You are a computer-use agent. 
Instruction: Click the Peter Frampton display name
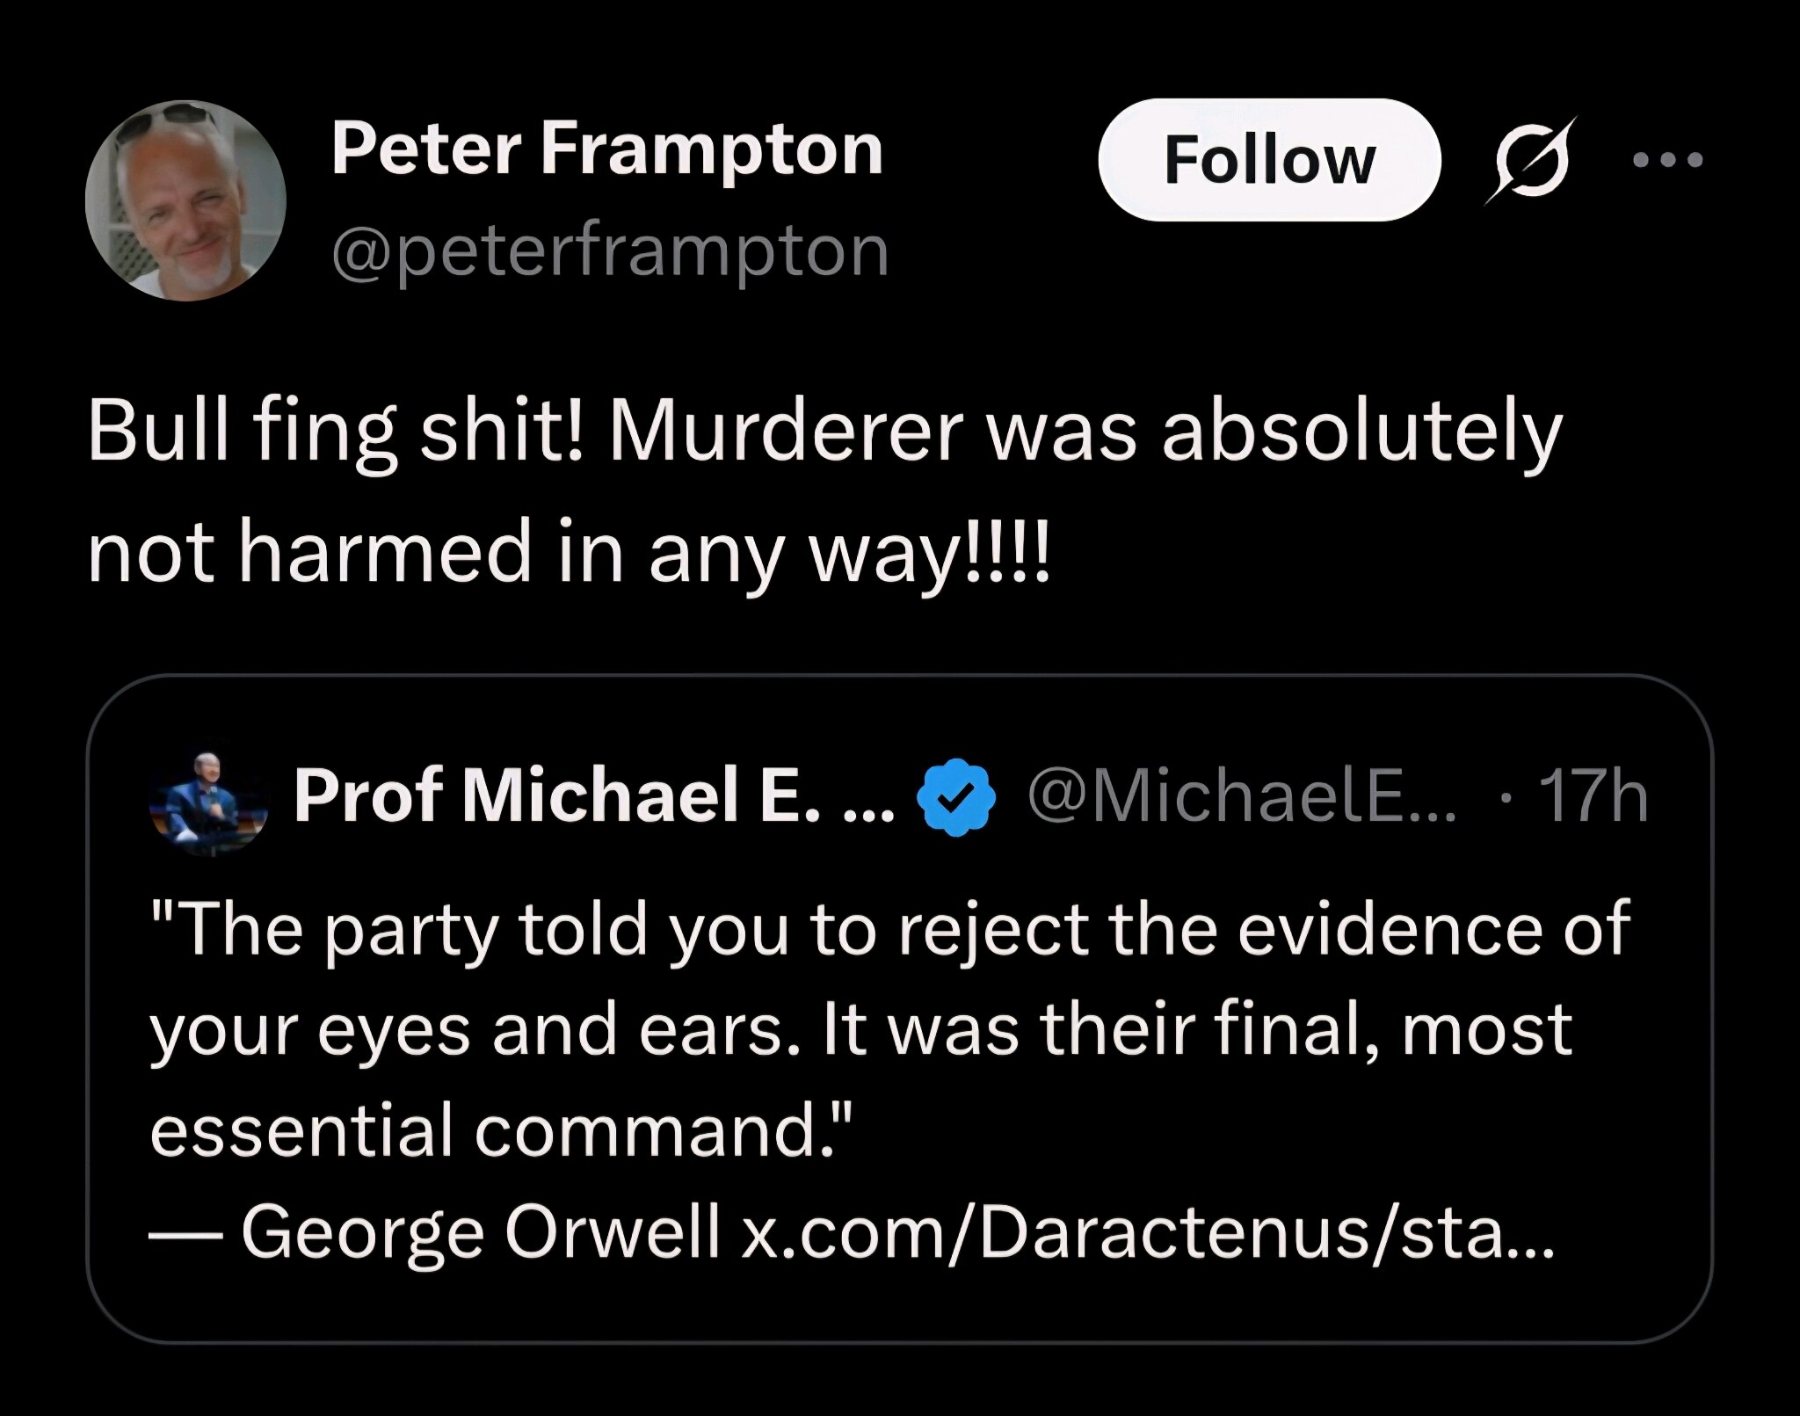[606, 150]
